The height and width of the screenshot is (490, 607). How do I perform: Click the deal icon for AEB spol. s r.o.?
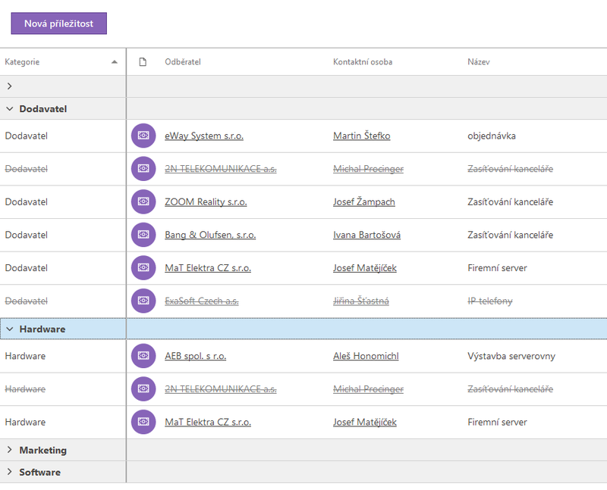143,356
